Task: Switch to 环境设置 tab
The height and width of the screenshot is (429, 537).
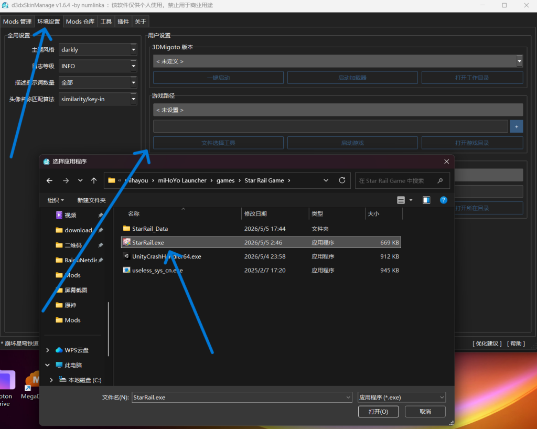Action: pos(49,22)
